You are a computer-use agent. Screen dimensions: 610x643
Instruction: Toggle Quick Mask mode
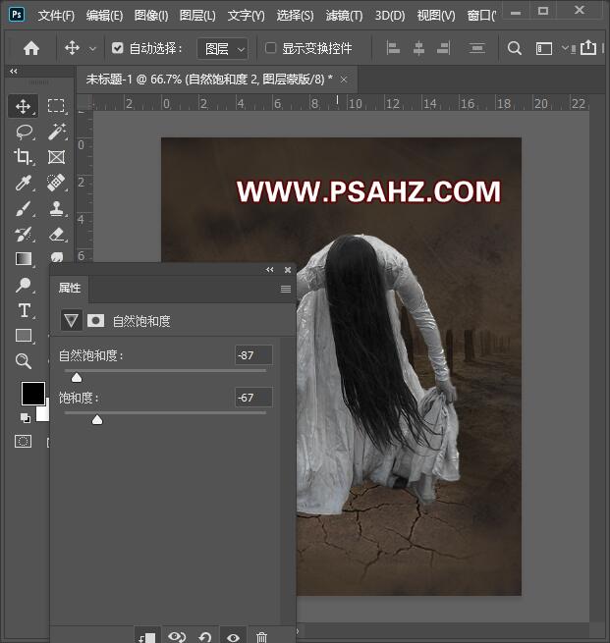(x=23, y=441)
